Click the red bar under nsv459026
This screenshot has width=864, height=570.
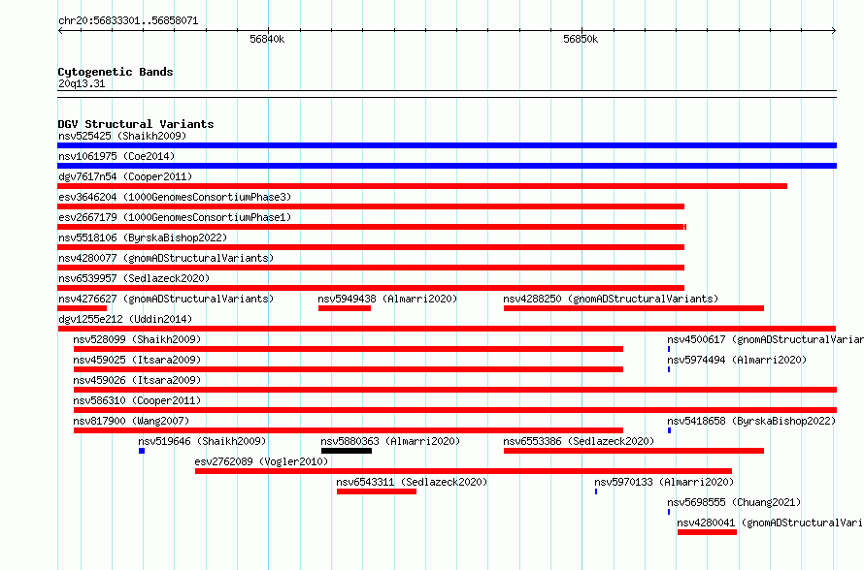pyautogui.click(x=455, y=390)
